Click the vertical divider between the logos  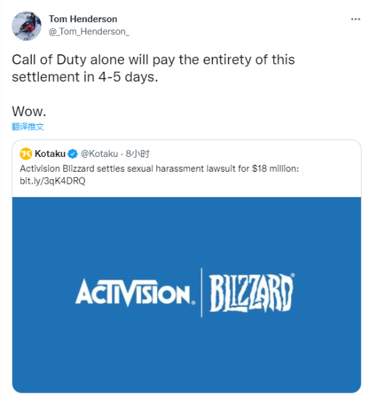click(201, 292)
